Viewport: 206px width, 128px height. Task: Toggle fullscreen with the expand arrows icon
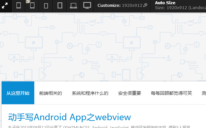pos(5,6)
